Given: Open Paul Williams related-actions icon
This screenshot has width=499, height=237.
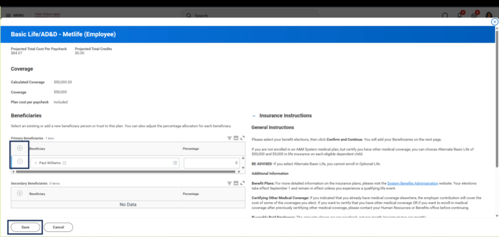Looking at the screenshot, I should (64, 163).
